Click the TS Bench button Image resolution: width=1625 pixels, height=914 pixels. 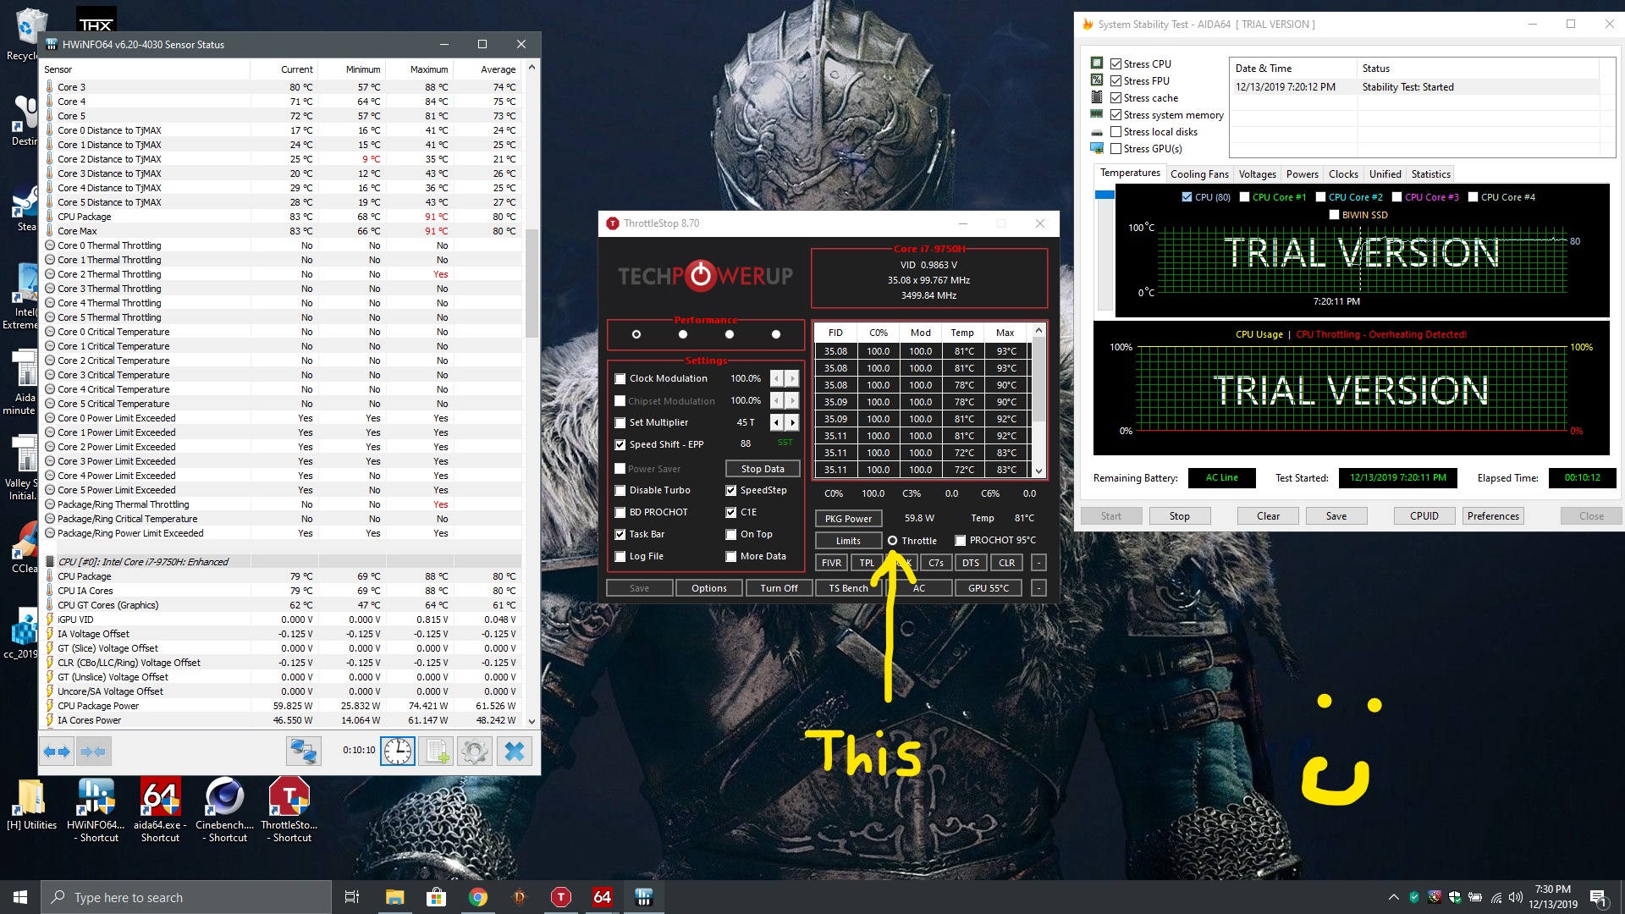[848, 588]
